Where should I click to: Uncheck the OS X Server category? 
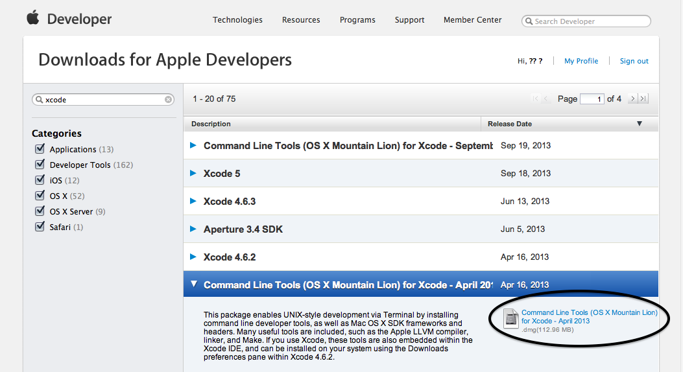pos(40,211)
